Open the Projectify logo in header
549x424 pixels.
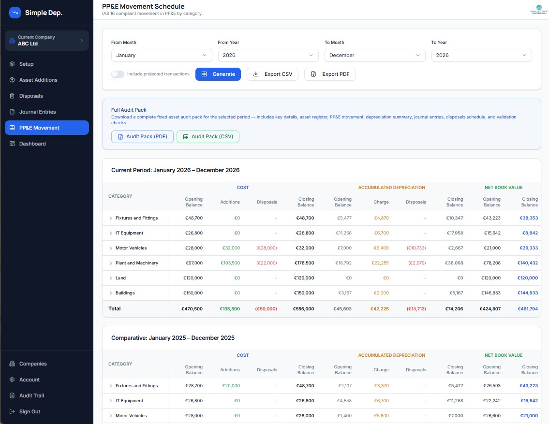tap(538, 9)
